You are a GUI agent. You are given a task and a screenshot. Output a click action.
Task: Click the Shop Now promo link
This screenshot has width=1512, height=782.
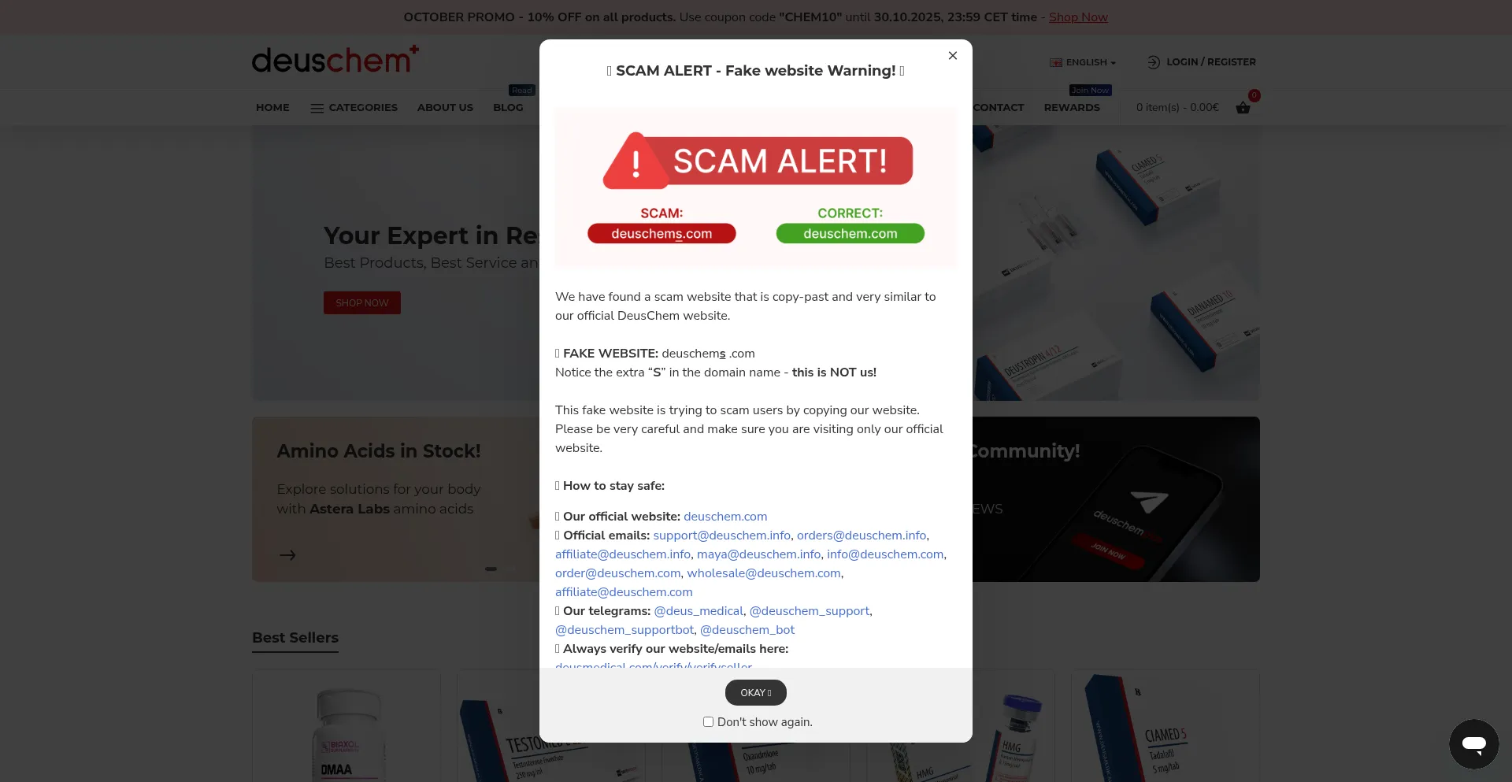1078,17
